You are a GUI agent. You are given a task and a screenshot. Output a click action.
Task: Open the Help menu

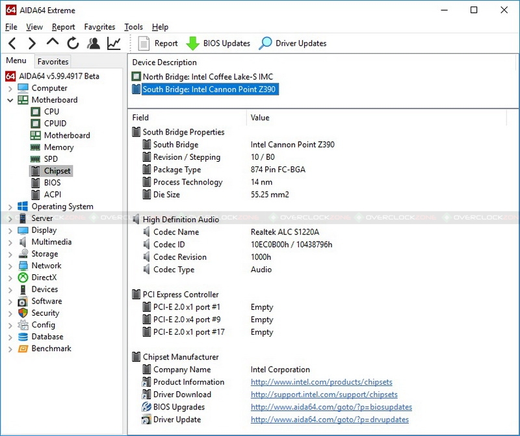[160, 27]
